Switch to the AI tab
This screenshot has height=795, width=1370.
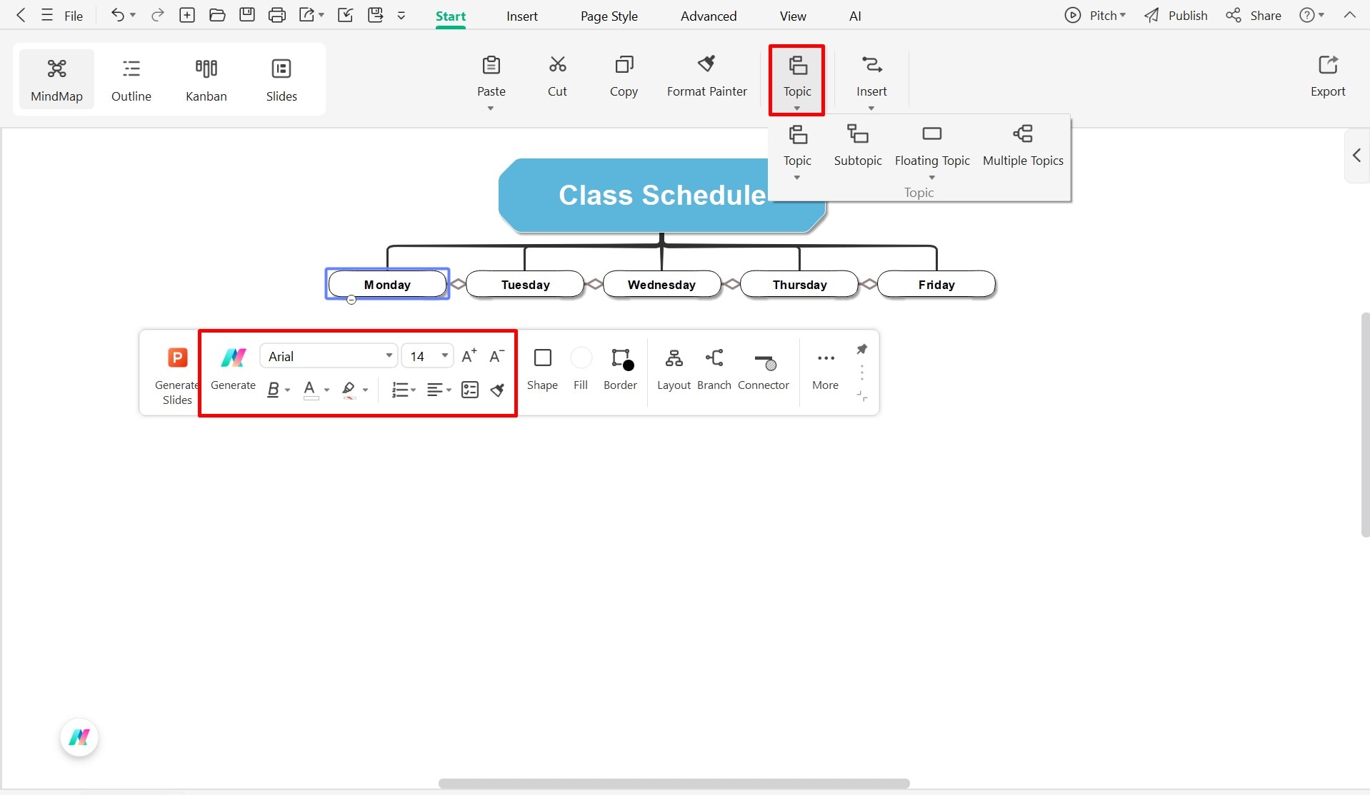(x=855, y=16)
